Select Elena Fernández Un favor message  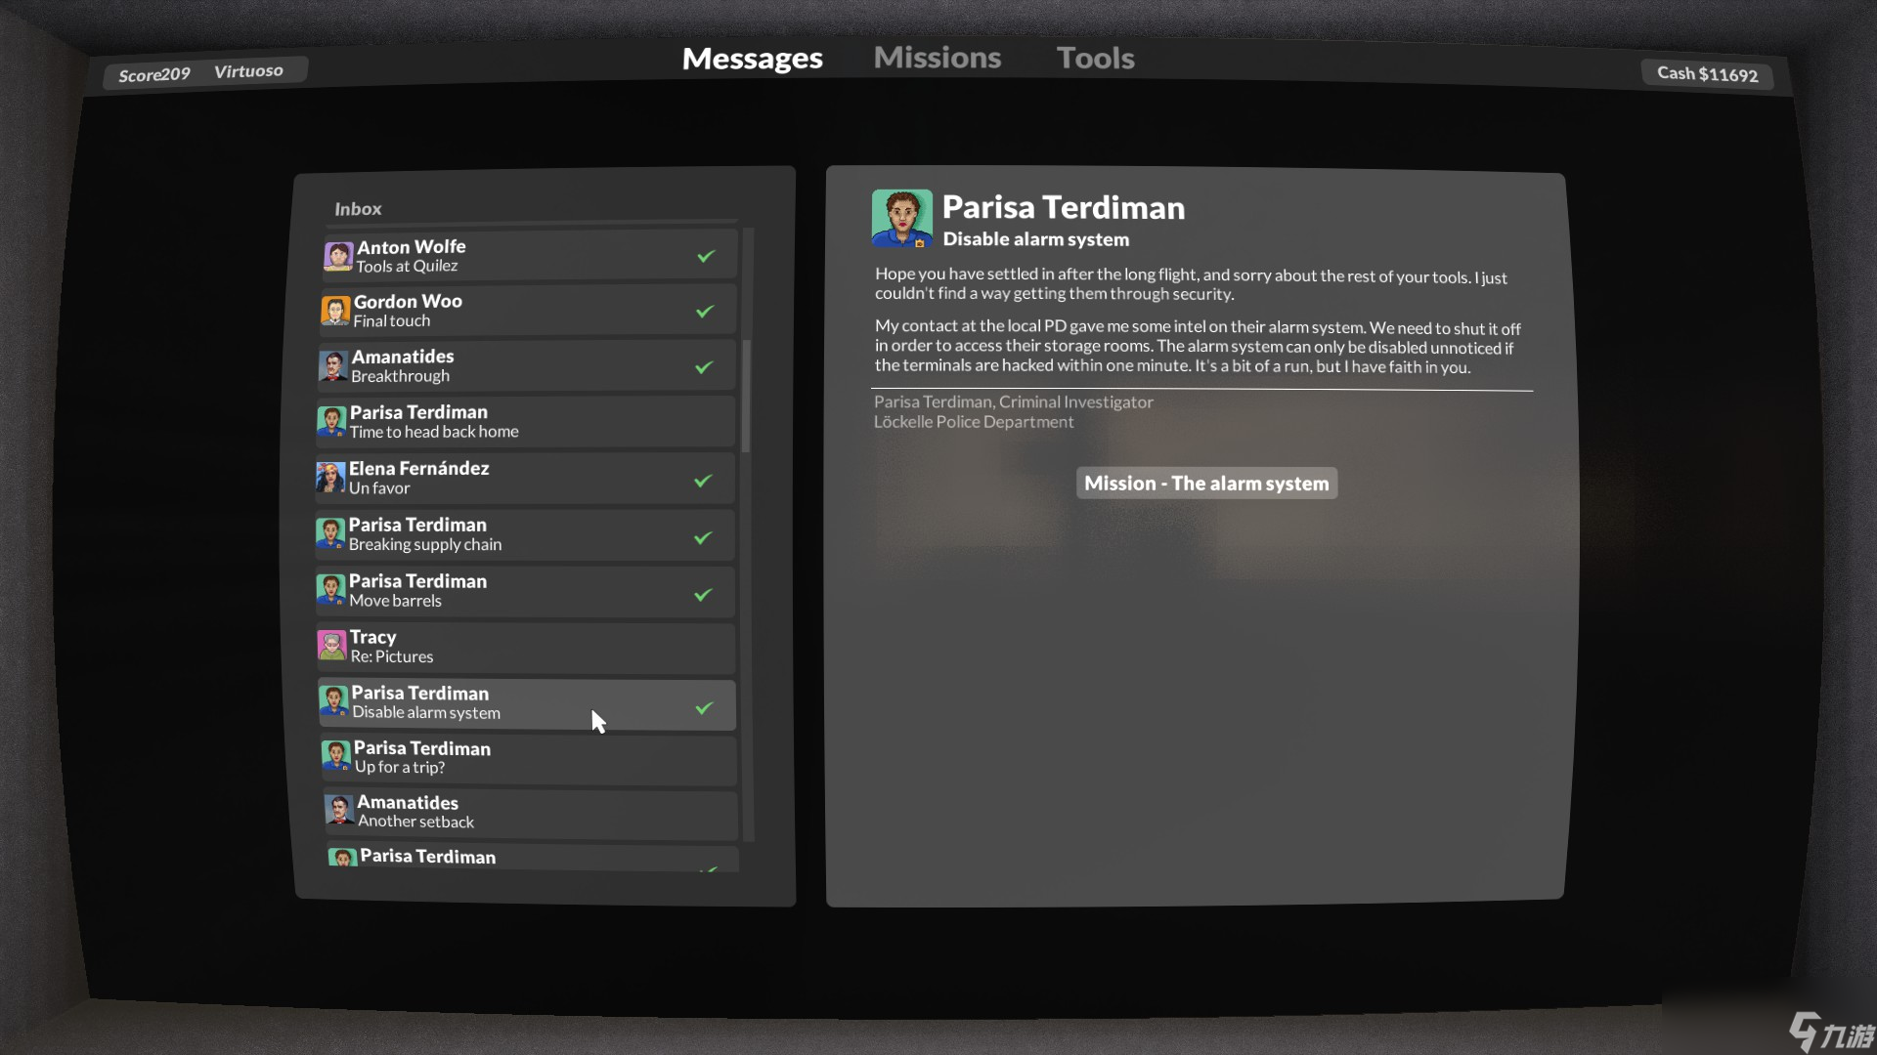tap(527, 478)
